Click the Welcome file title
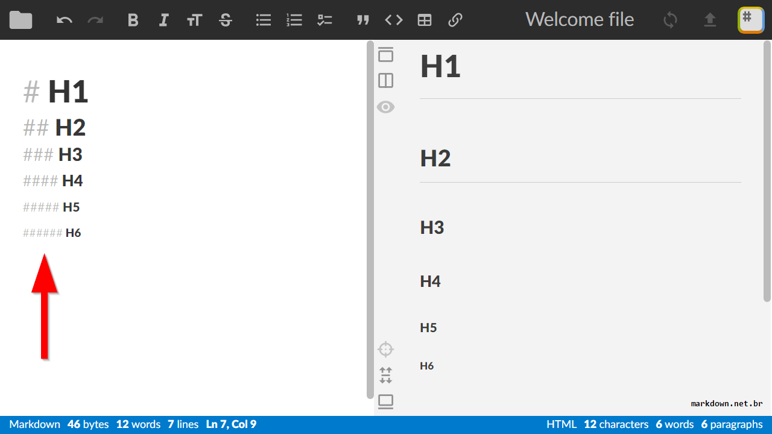Viewport: 772px width, 434px height. (x=579, y=19)
